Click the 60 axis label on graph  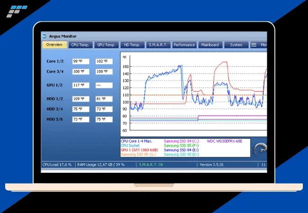[x=125, y=131]
